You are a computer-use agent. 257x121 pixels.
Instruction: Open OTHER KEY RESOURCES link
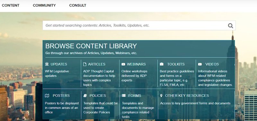187,95
